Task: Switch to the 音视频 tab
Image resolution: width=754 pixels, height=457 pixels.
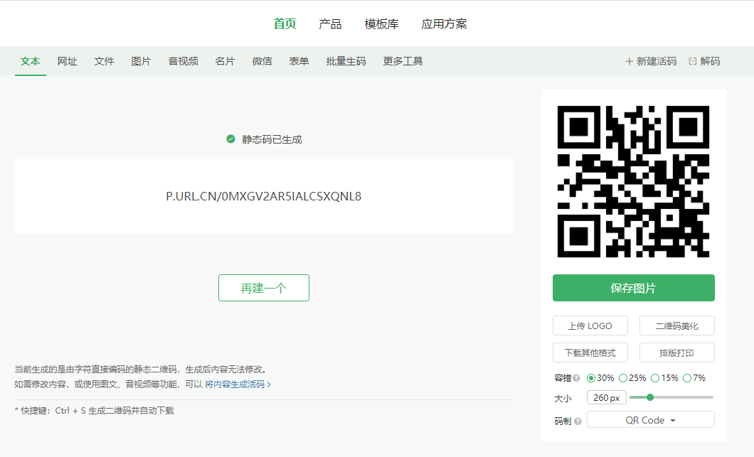Action: point(184,62)
